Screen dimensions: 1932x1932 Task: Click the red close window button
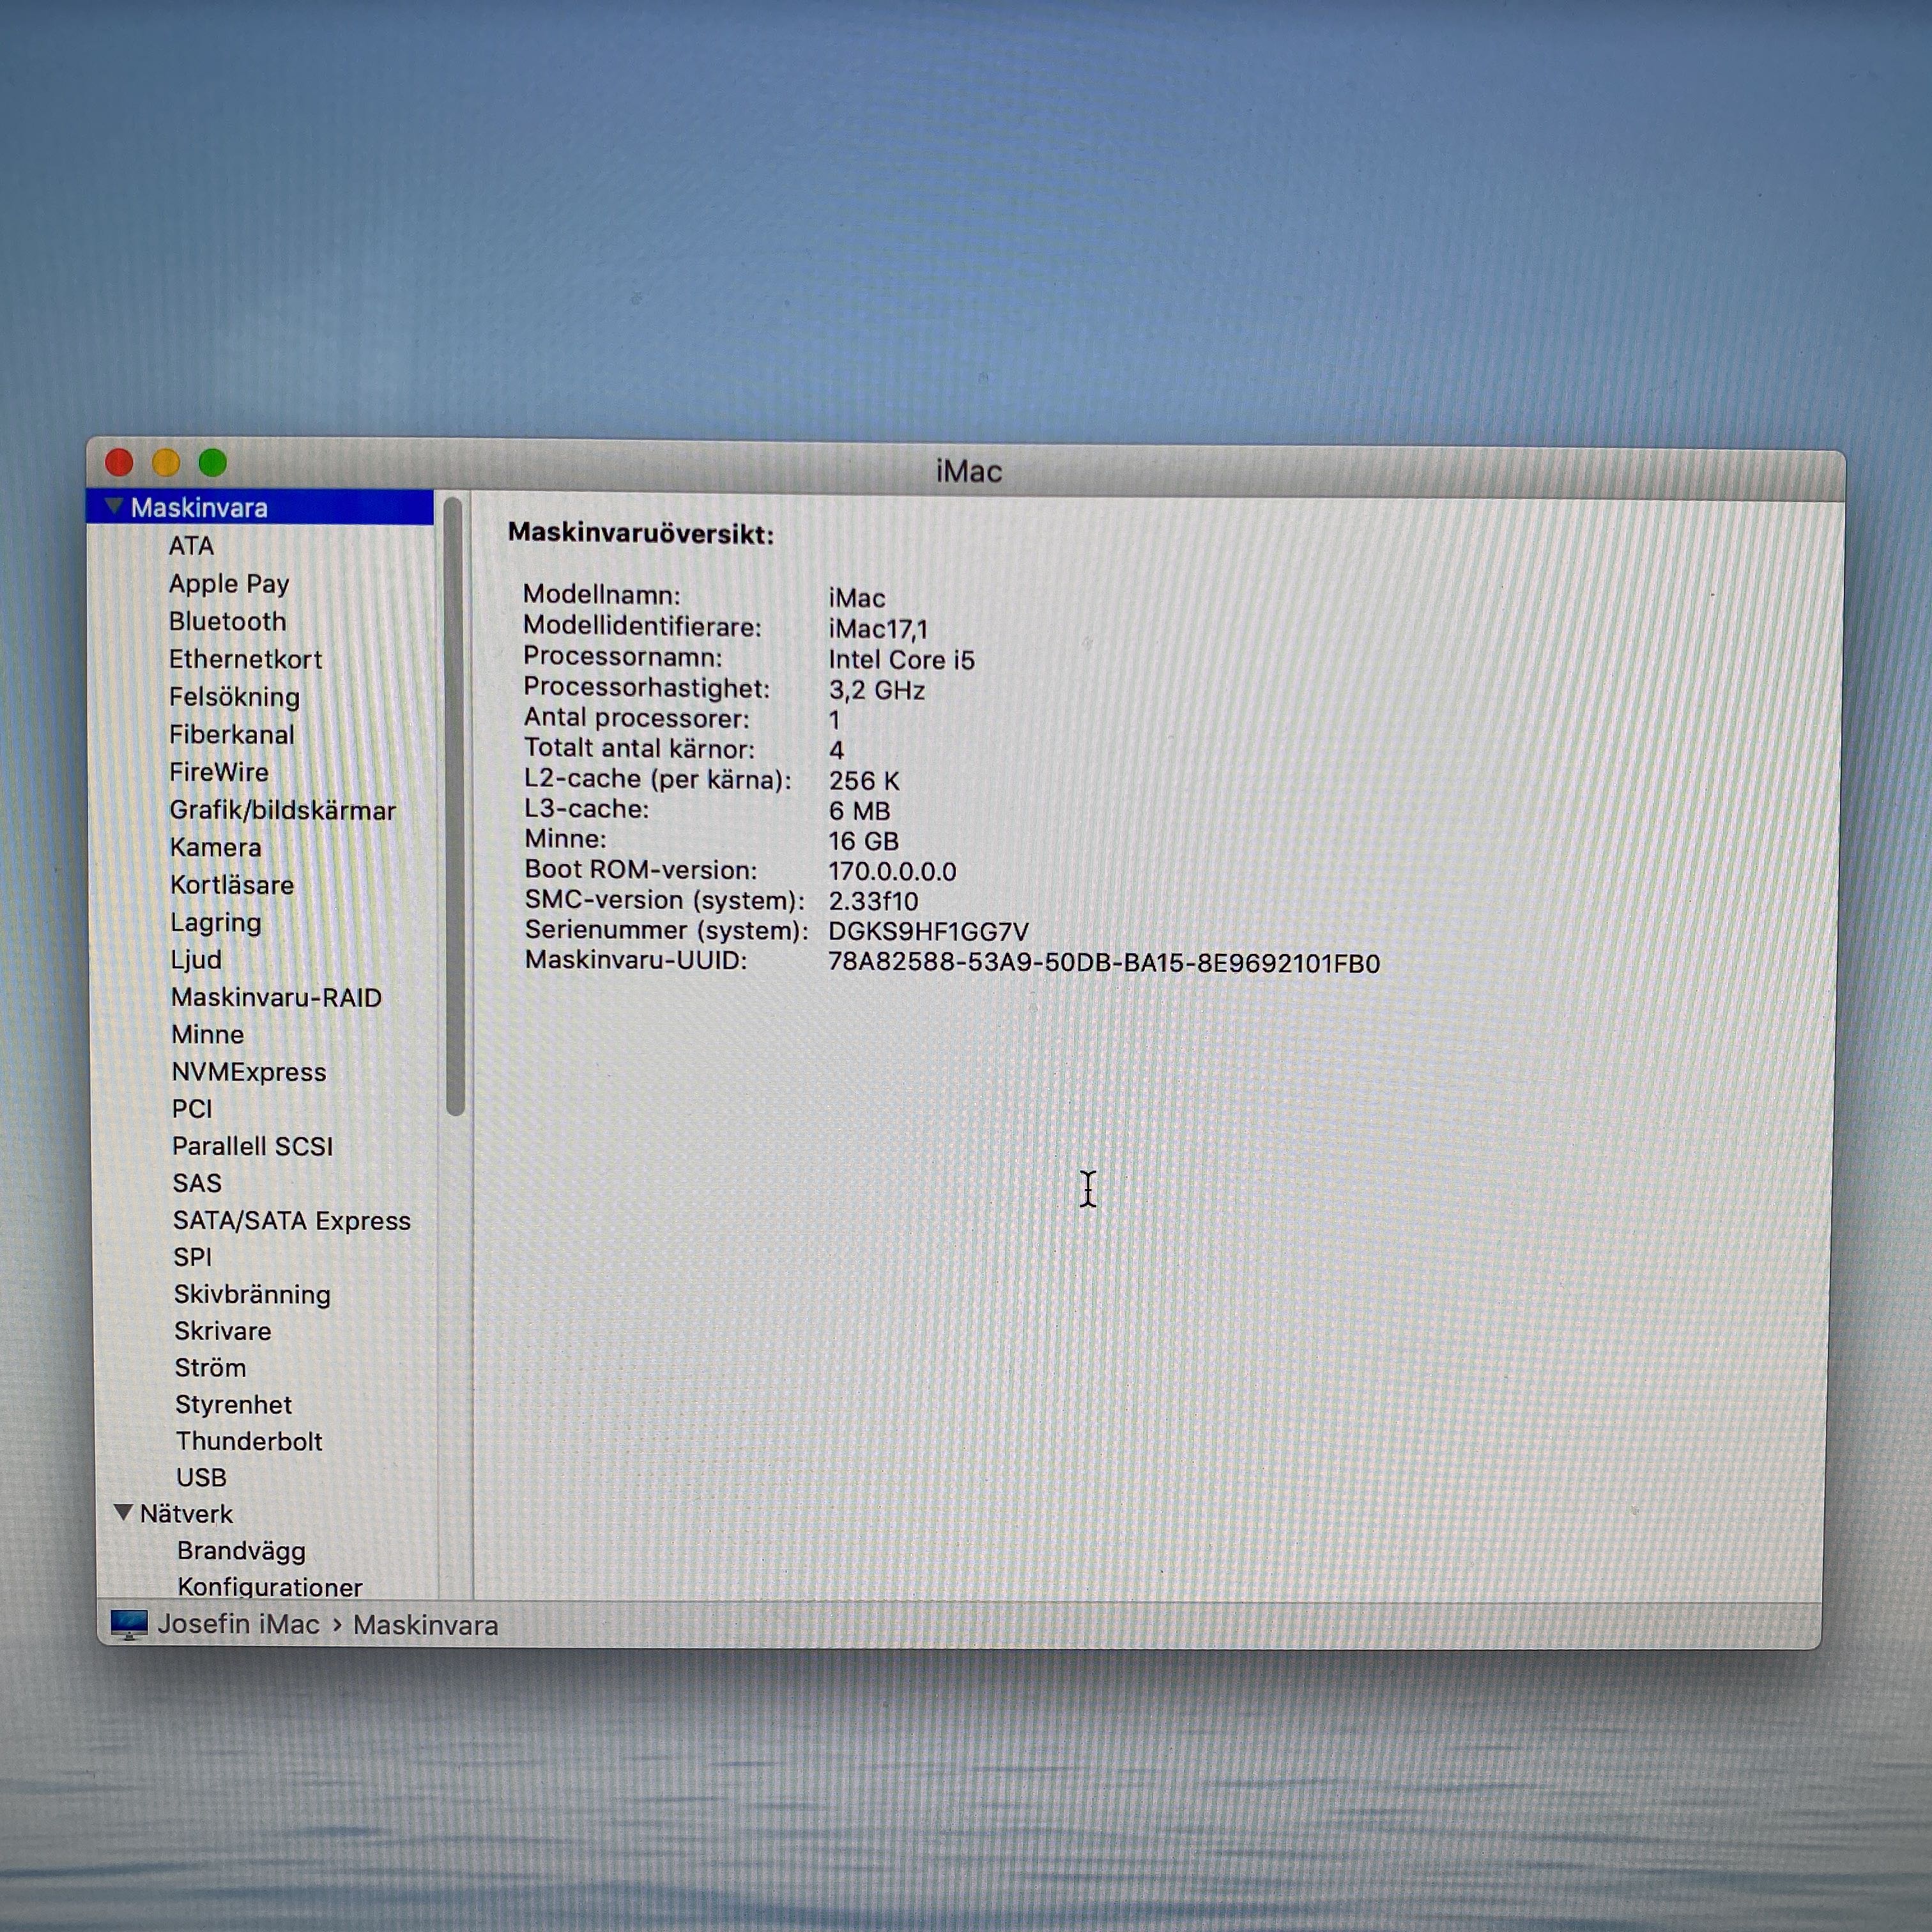pos(119,462)
